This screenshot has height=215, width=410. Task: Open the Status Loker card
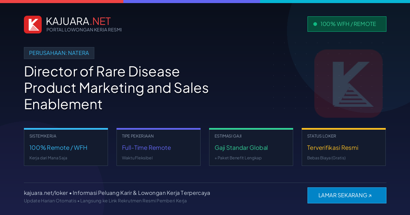tap(344, 147)
